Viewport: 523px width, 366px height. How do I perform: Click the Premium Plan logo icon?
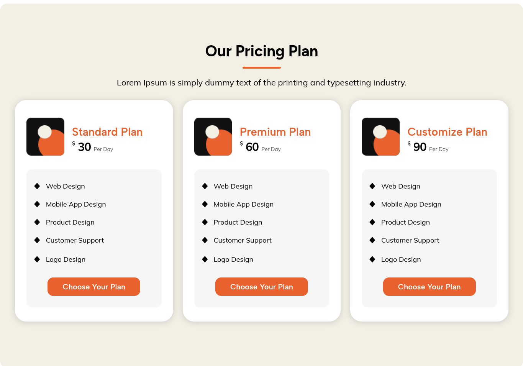click(213, 136)
